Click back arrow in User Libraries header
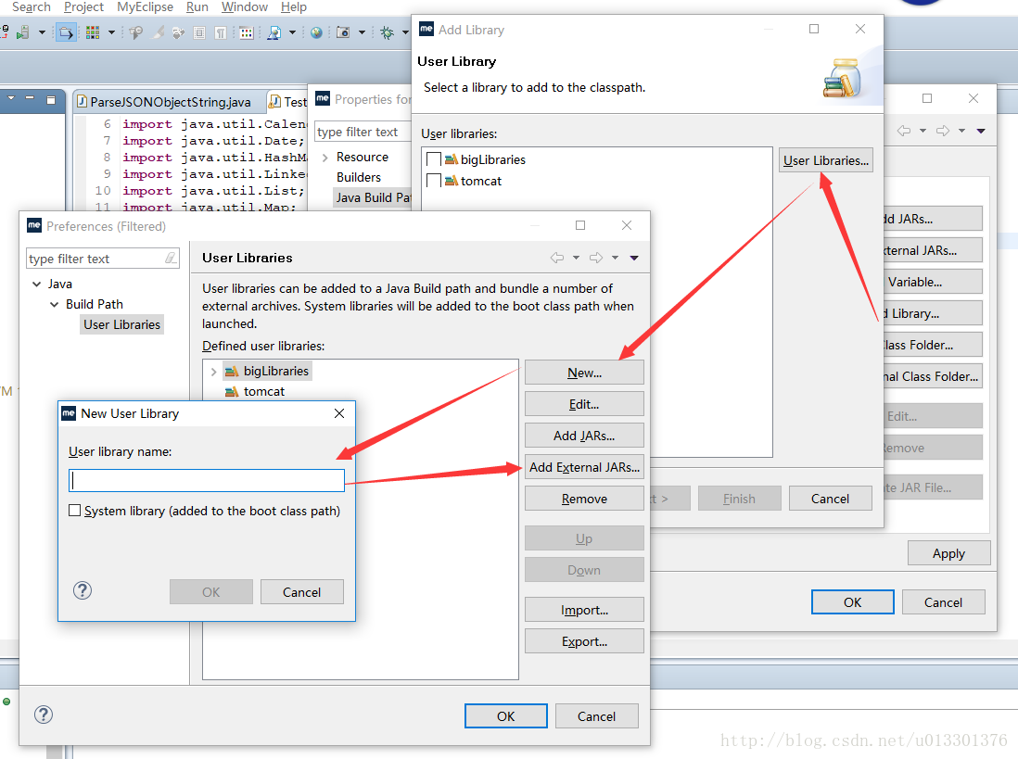1018x759 pixels. pyautogui.click(x=557, y=258)
